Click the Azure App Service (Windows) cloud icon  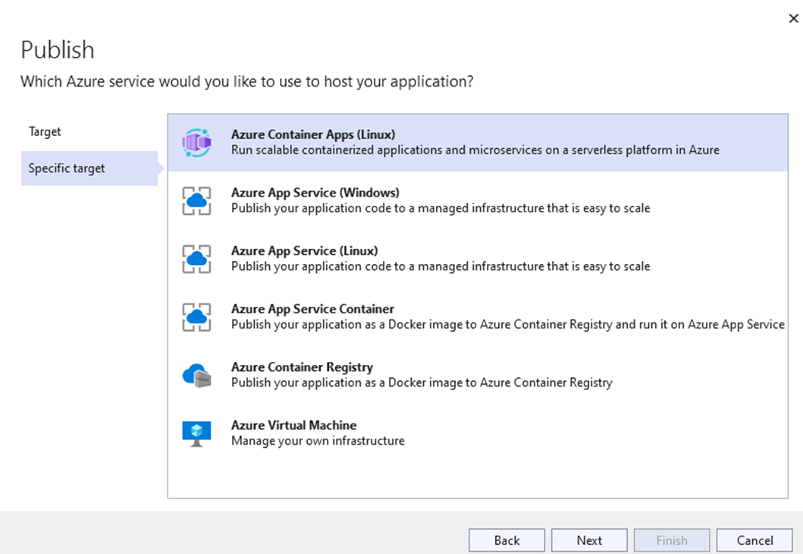click(x=196, y=201)
